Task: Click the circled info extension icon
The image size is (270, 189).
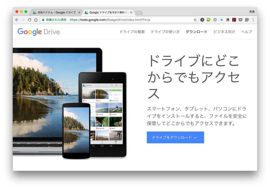Action: pyautogui.click(x=215, y=20)
